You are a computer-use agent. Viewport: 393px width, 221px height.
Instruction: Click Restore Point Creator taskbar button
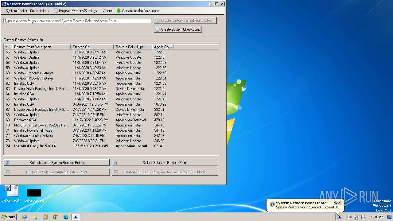point(76,217)
